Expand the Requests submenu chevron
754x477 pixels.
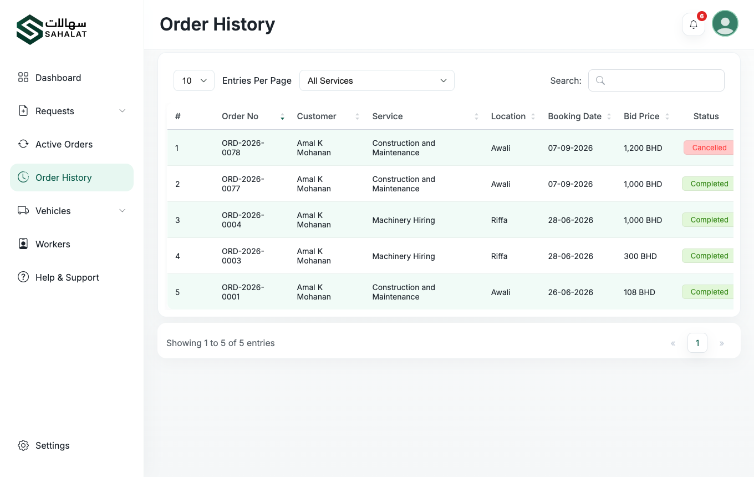tap(123, 111)
